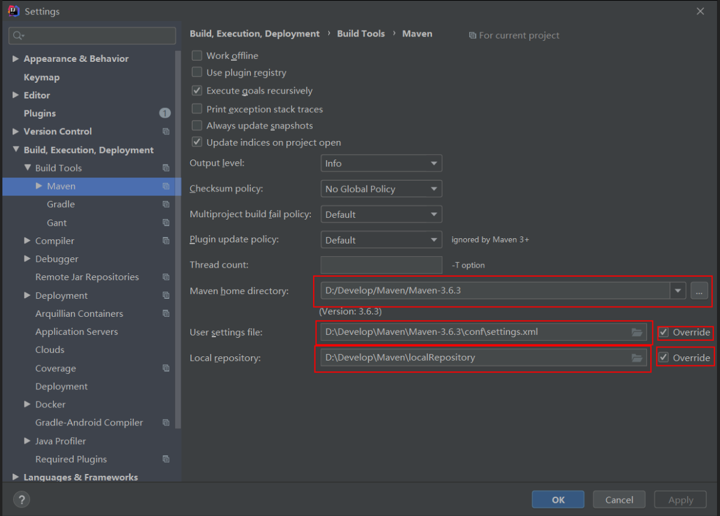Open the Plugin update policy dropdown

[x=382, y=240]
